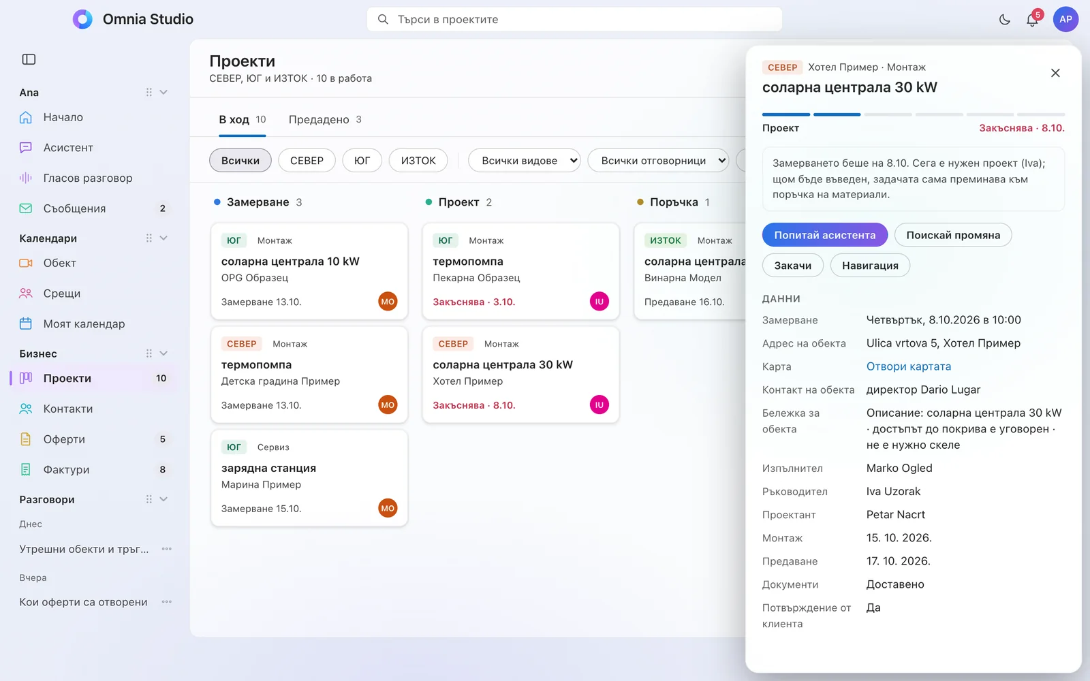Click the project stage progress bar
Image resolution: width=1090 pixels, height=681 pixels.
(x=913, y=114)
